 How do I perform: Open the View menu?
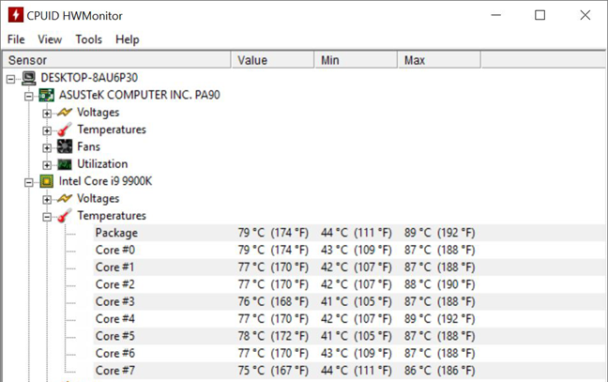point(50,39)
